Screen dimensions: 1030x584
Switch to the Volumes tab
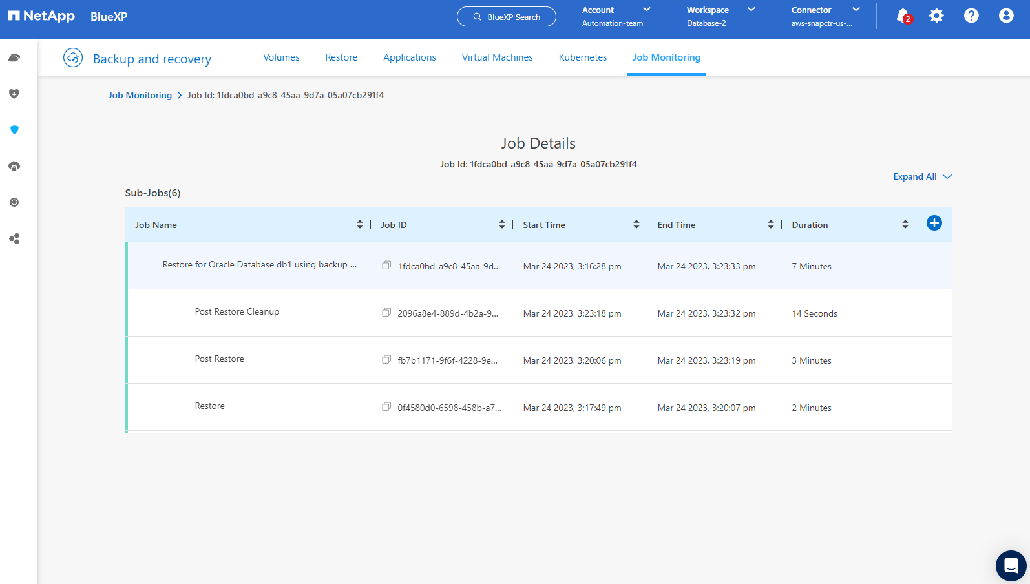pyautogui.click(x=281, y=57)
